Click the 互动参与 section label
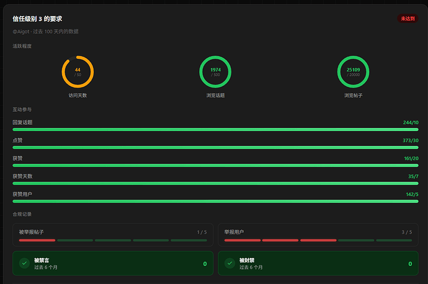This screenshot has width=428, height=284. (x=22, y=109)
